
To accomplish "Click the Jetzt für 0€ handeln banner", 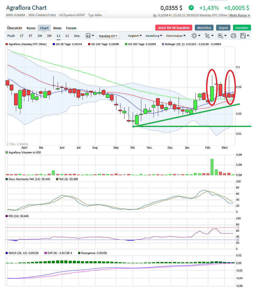I will 174,27.
